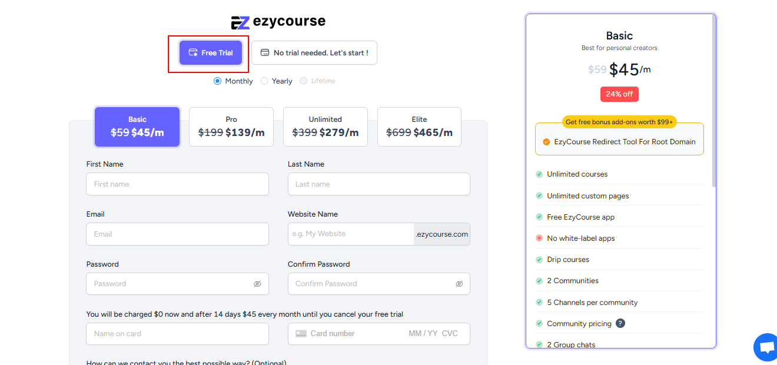Toggle visibility eye in Confirm Password field

pos(459,284)
